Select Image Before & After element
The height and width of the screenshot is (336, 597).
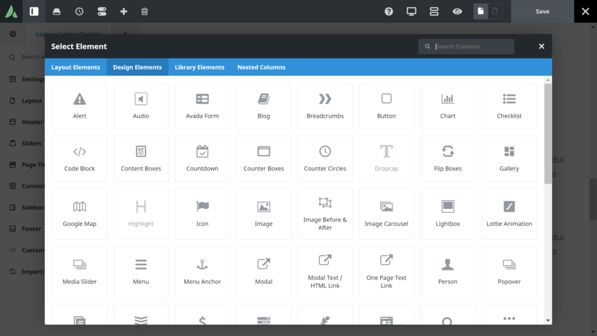point(325,213)
